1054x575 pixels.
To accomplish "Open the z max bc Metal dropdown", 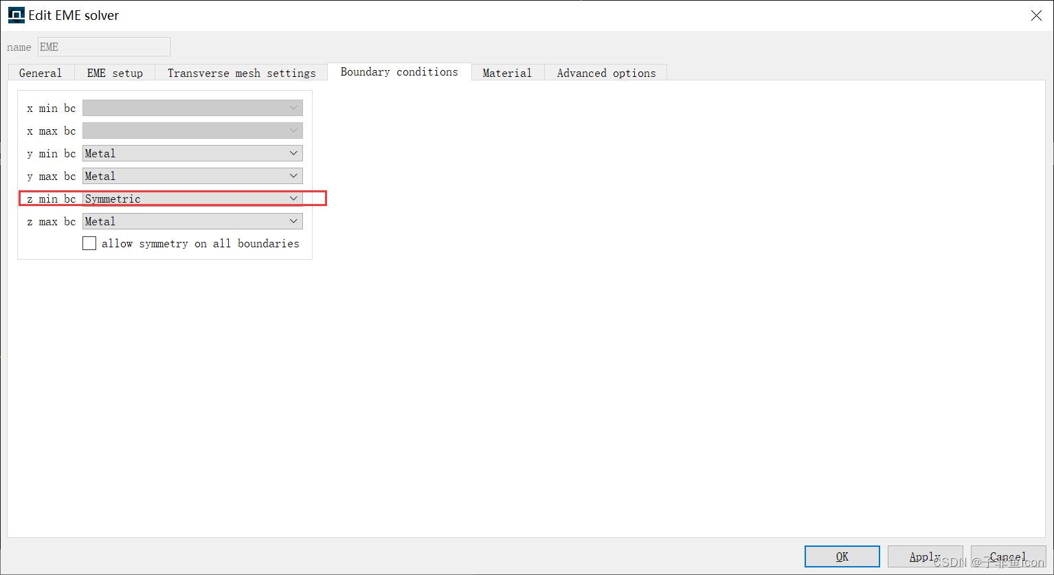I will tap(192, 221).
